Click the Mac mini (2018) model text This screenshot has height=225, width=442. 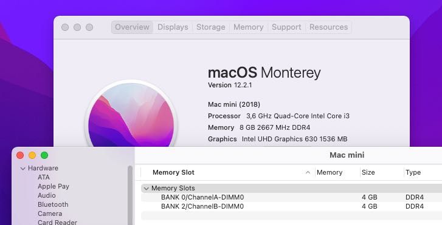(x=234, y=104)
